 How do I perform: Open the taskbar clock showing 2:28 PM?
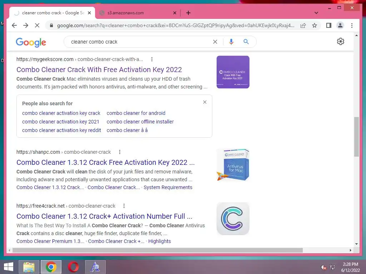(x=350, y=267)
